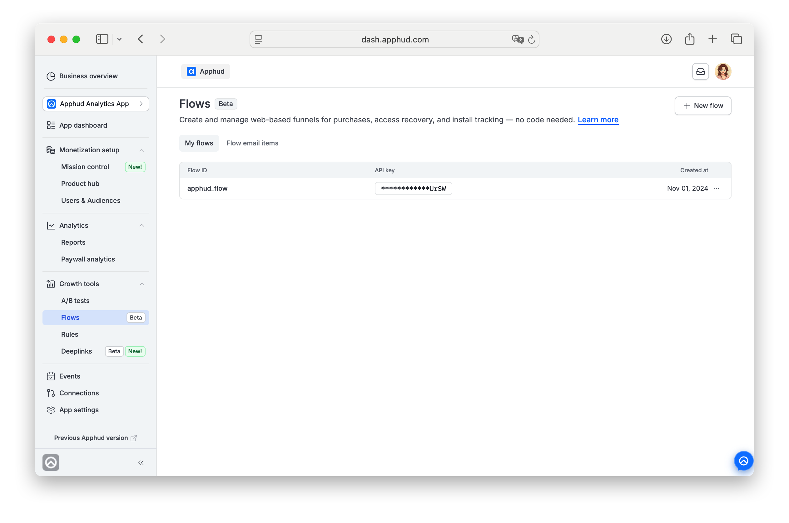
Task: Click the Flow ID column header
Action: tap(197, 170)
